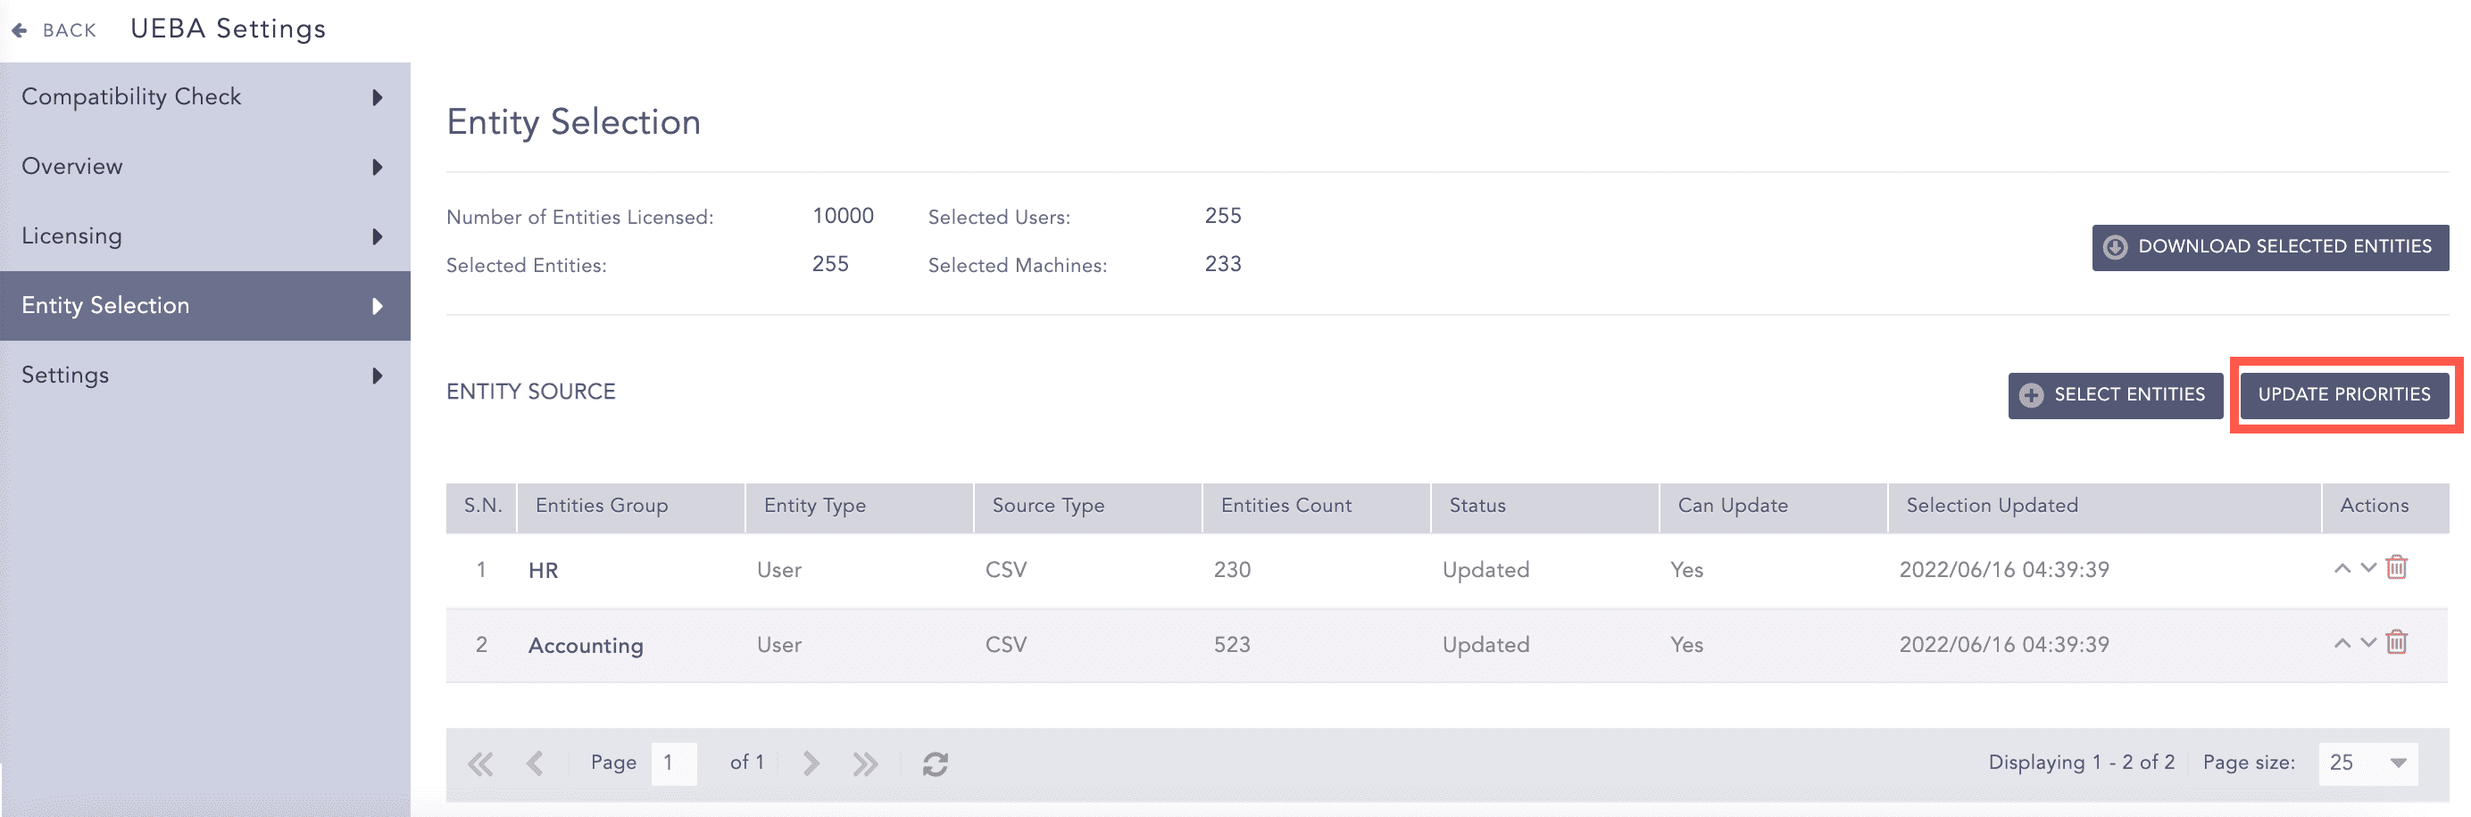This screenshot has height=817, width=2471.
Task: Click Download Selected Entities button
Action: point(2269,247)
